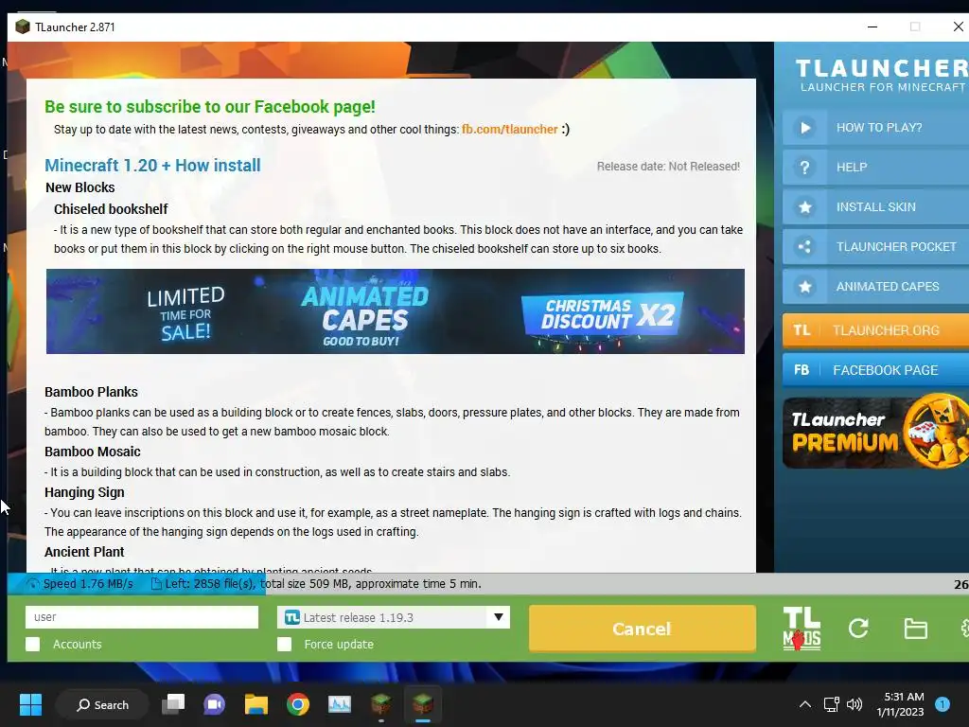Image resolution: width=969 pixels, height=727 pixels.
Task: Click the Help question mark icon
Action: point(804,168)
